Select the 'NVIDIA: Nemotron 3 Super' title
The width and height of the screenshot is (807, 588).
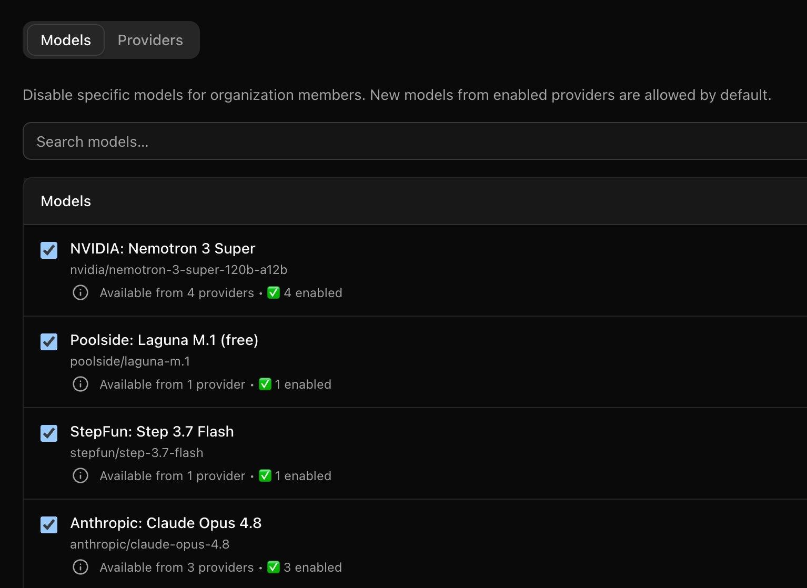coord(163,248)
